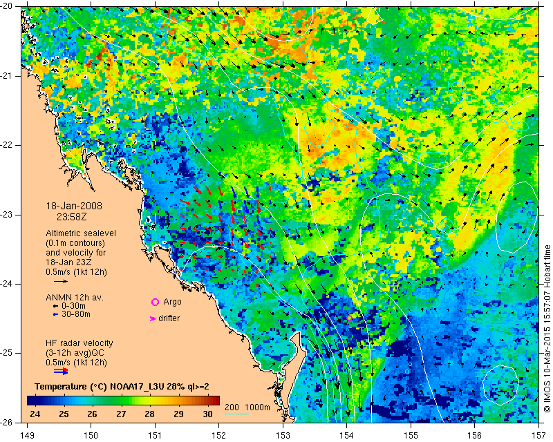This screenshot has width=553, height=442.
Task: Click the '(0.1m contours)' legend text
Action: click(x=75, y=243)
